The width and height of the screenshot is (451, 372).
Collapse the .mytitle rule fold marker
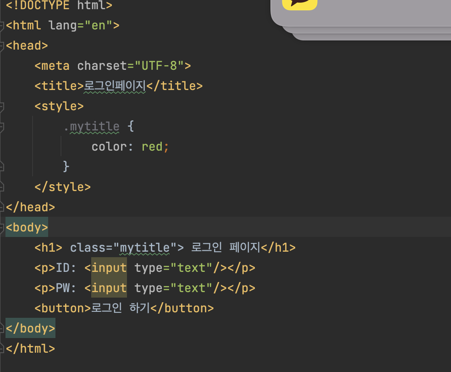click(x=2, y=127)
